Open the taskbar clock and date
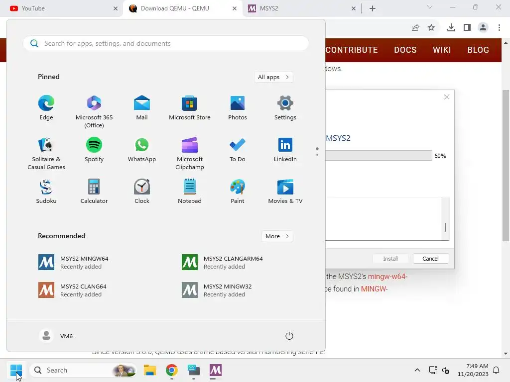The image size is (510, 382). click(473, 370)
